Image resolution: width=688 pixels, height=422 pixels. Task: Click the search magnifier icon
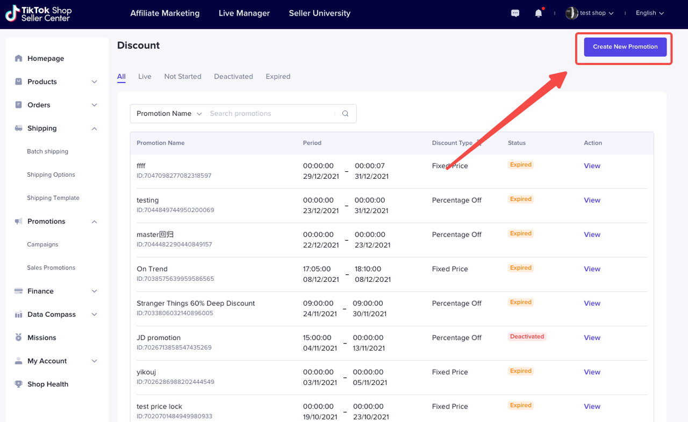tap(346, 114)
